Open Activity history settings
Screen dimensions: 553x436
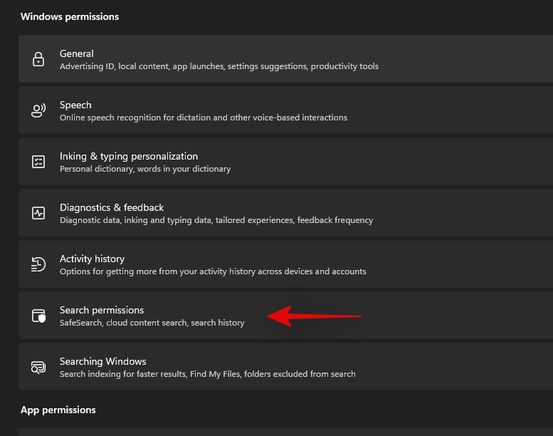pos(285,264)
